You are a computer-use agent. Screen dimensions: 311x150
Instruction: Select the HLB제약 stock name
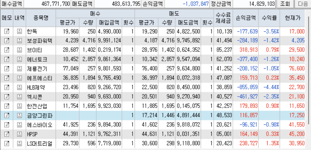[36, 87]
